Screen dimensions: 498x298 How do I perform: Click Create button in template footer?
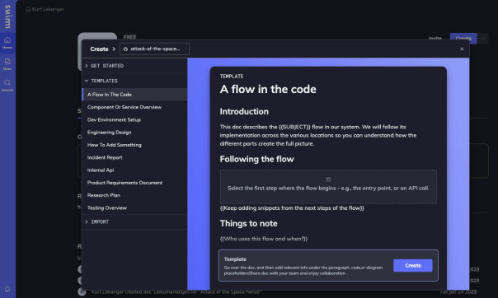pos(412,265)
